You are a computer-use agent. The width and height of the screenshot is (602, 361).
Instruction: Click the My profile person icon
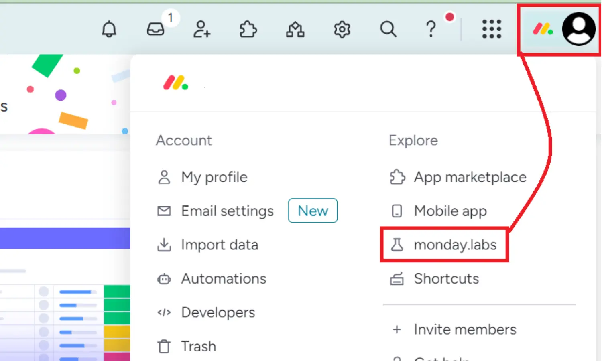(x=164, y=177)
